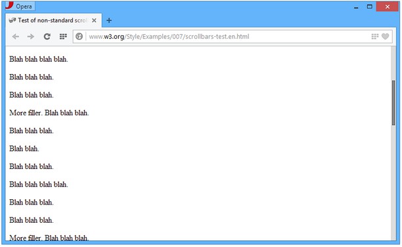Click the globe site info icon
The image size is (402, 247).
[79, 37]
